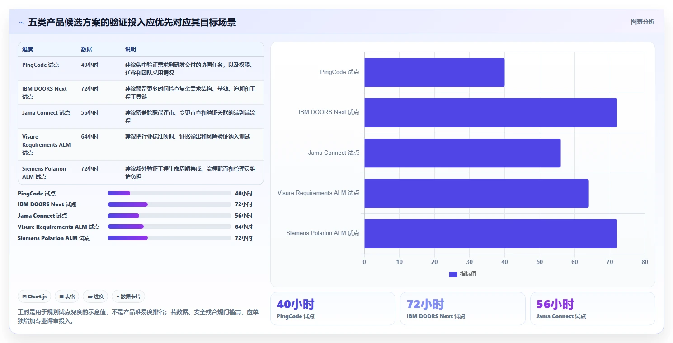Click the 40 tick on the chart axis
The width and height of the screenshot is (673, 343).
tap(504, 262)
